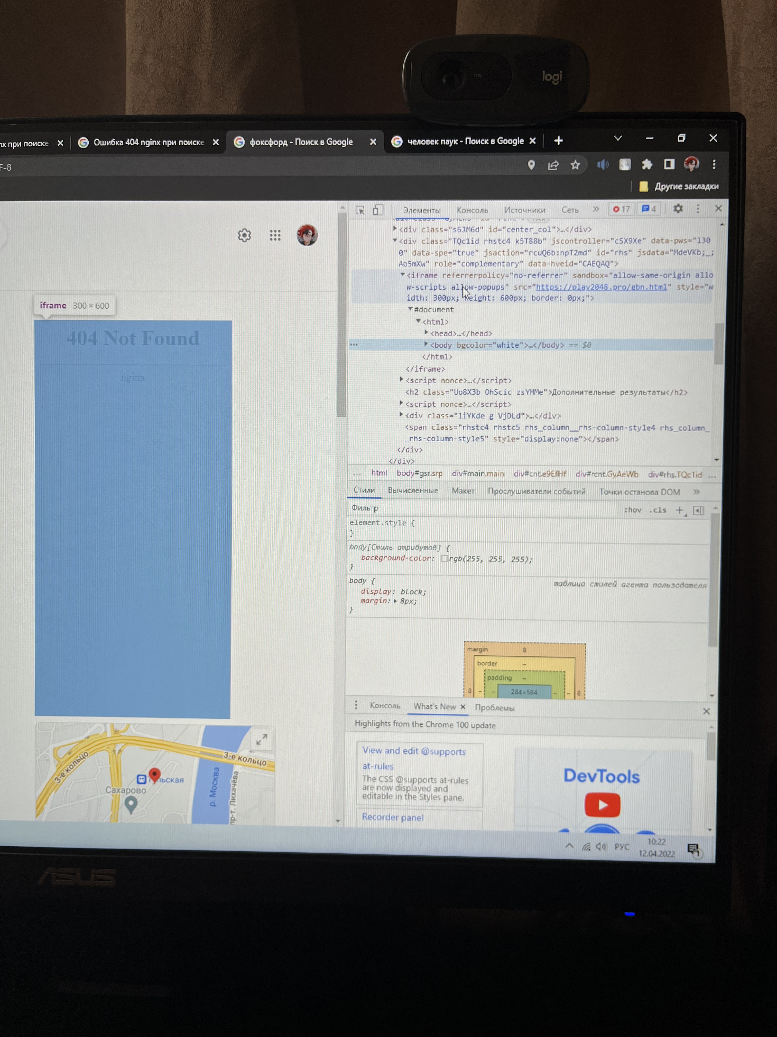Show hidden system tray icons arrow
The height and width of the screenshot is (1037, 777).
(x=569, y=846)
